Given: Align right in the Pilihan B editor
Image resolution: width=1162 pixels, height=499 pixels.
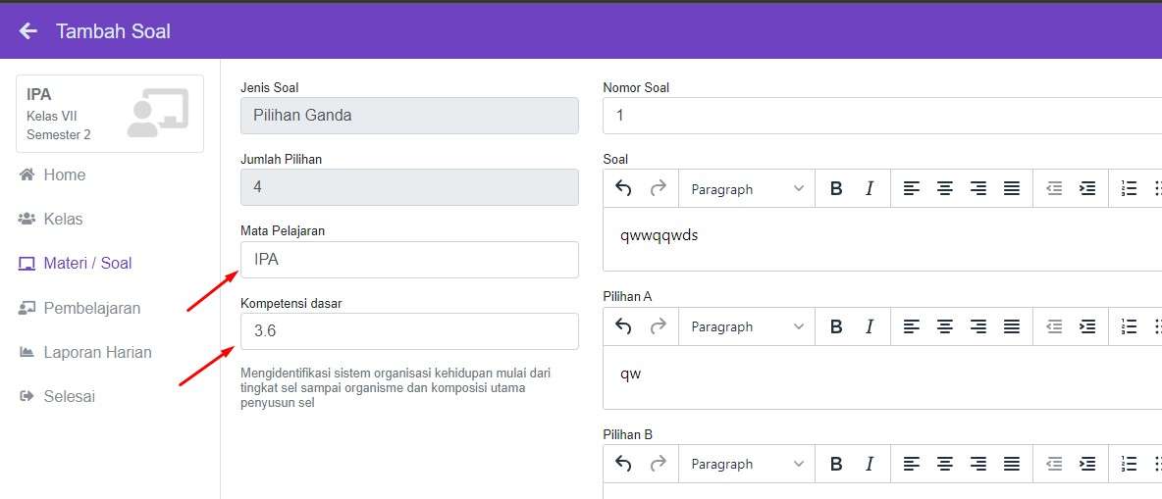Looking at the screenshot, I should click(x=977, y=464).
